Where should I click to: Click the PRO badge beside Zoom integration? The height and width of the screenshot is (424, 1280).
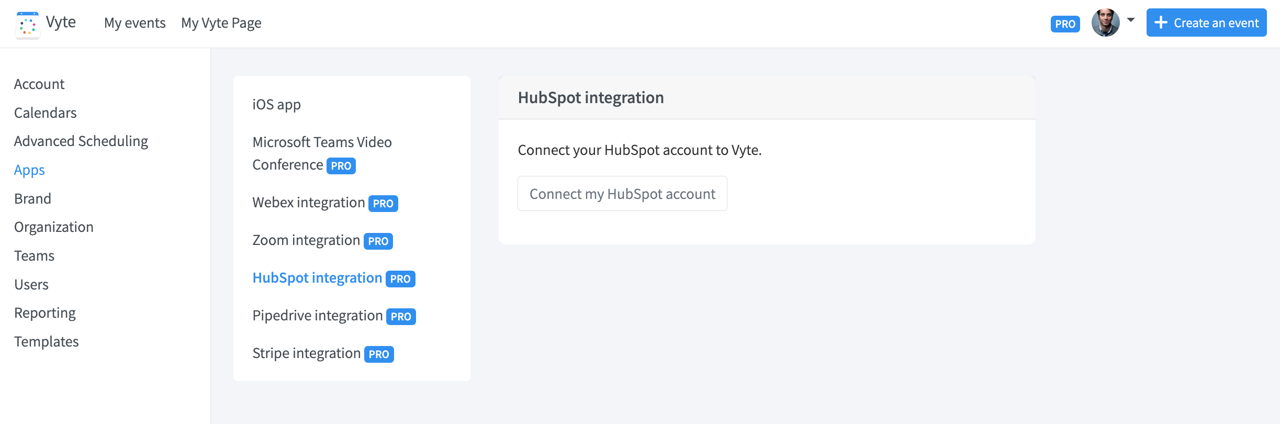pos(378,241)
